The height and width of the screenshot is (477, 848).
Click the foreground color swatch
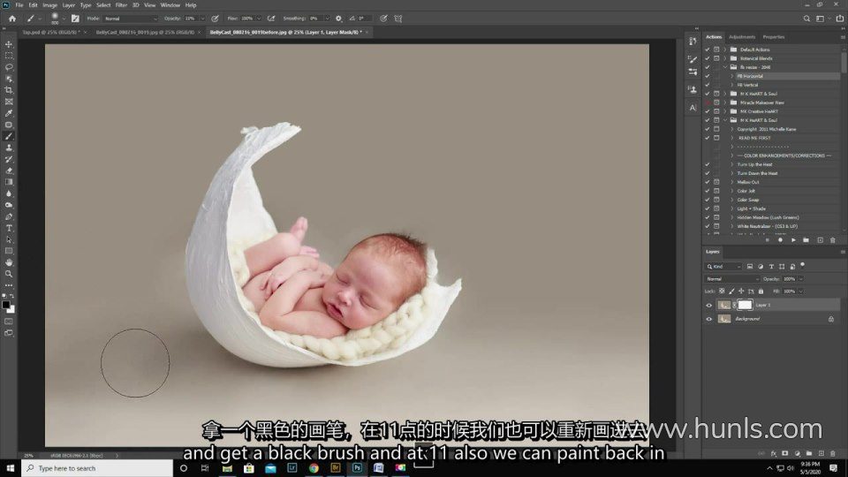coord(6,304)
